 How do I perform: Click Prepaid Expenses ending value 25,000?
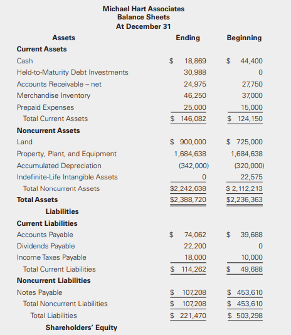click(195, 107)
